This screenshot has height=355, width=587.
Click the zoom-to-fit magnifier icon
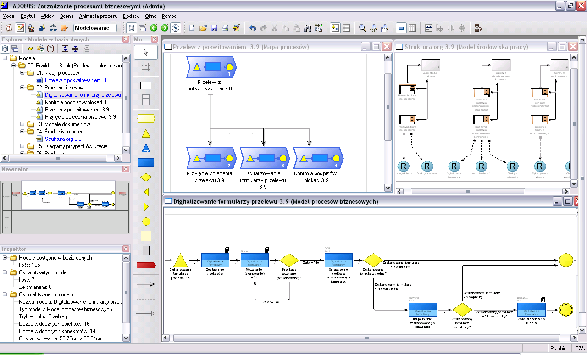pos(385,28)
